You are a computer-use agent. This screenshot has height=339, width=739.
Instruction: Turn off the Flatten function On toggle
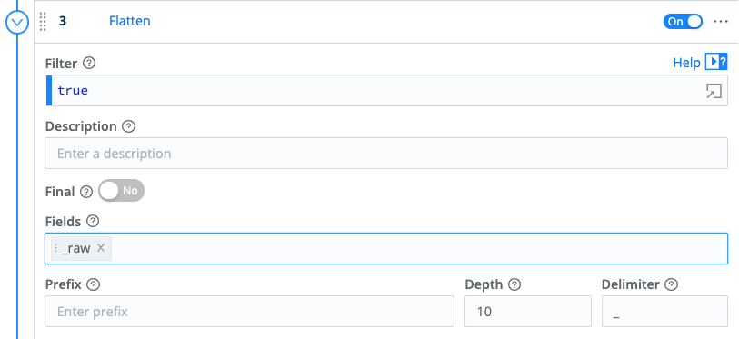pos(683,22)
